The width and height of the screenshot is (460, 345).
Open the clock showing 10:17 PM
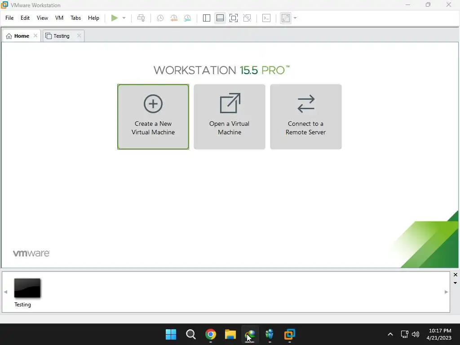pos(439,334)
